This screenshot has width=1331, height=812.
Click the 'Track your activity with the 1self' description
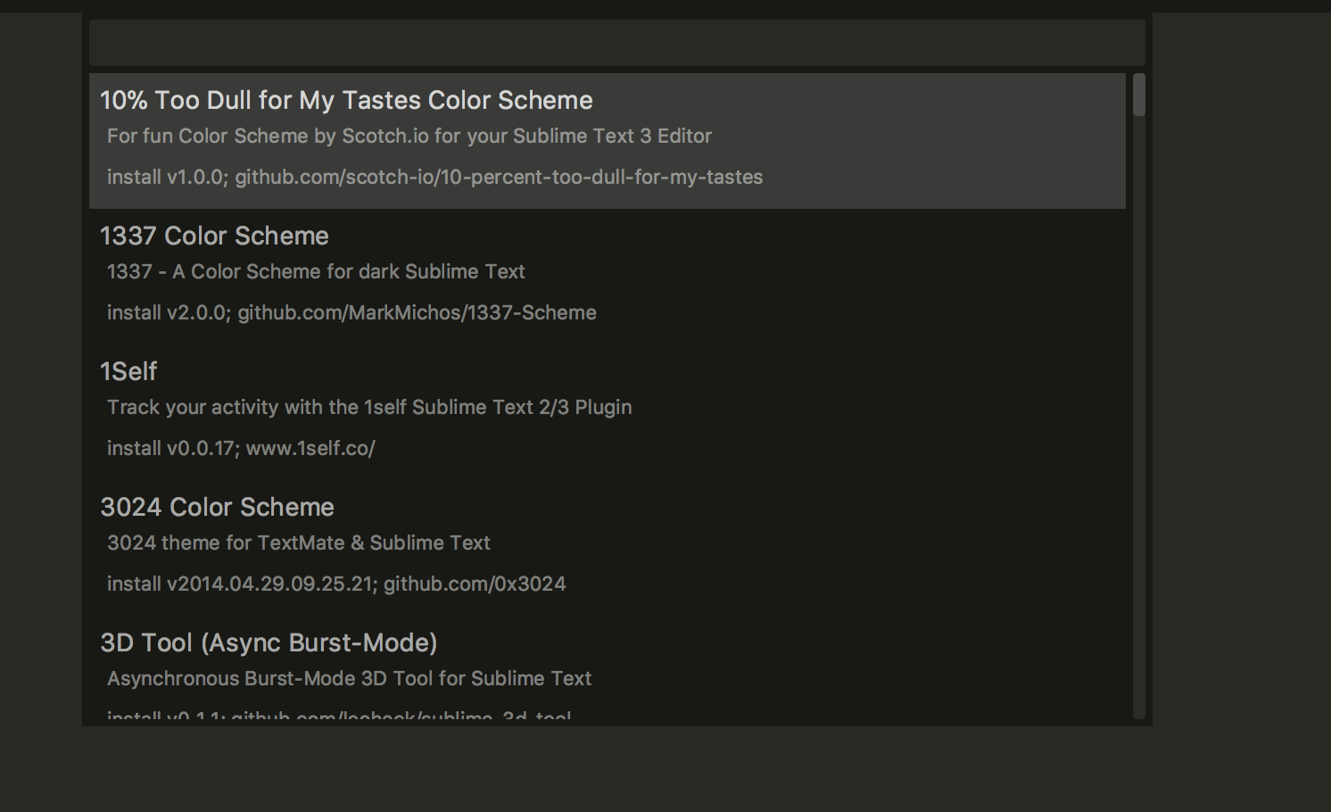(x=369, y=408)
